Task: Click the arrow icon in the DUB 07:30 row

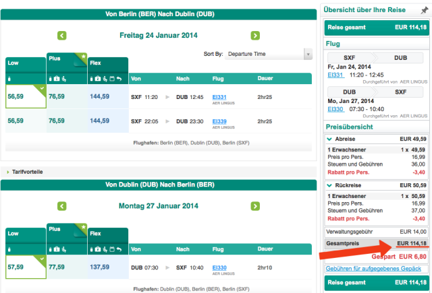Action: pyautogui.click(x=168, y=267)
